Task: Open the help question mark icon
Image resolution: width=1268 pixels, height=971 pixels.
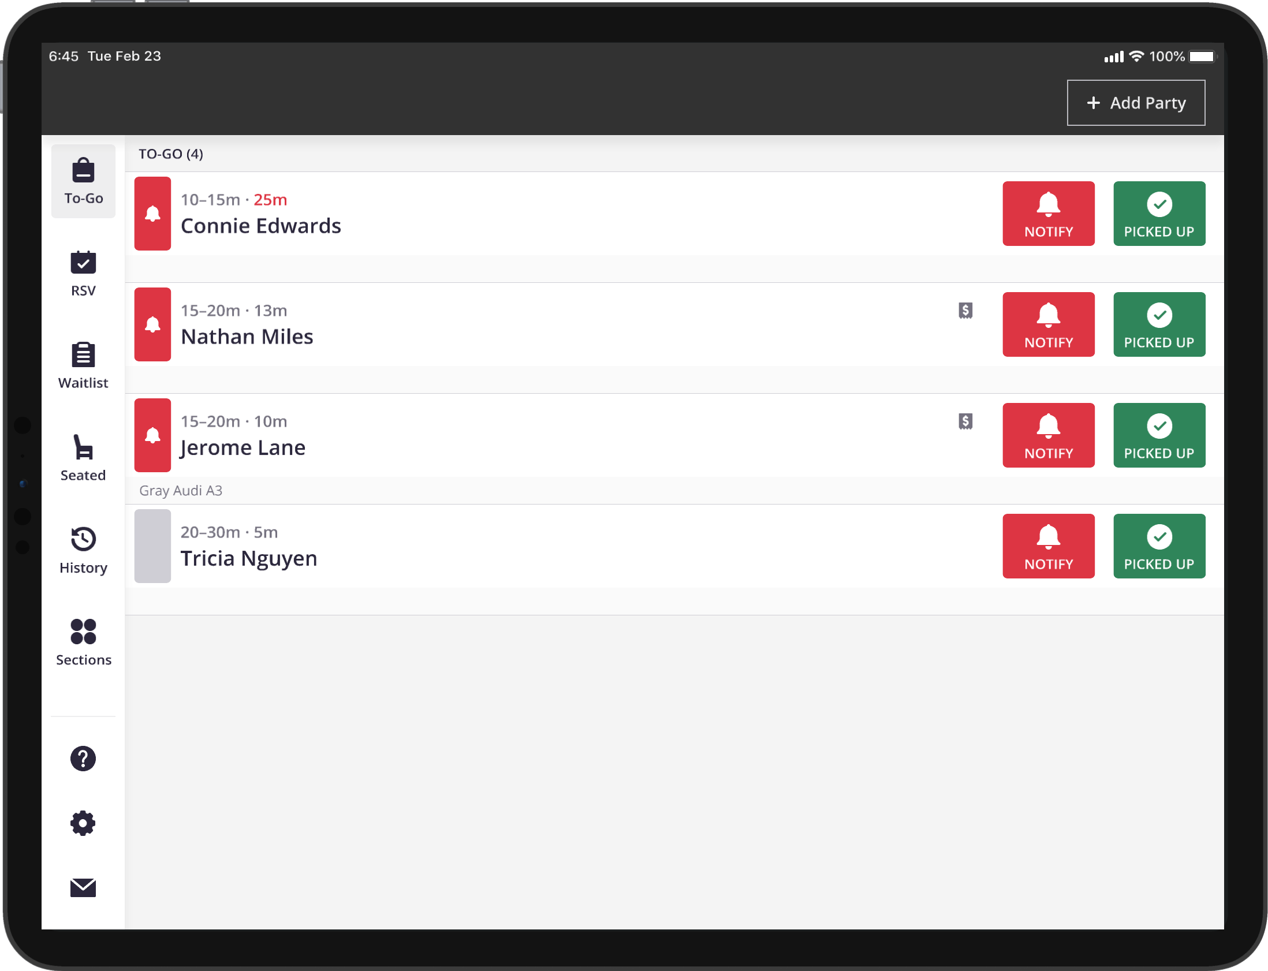Action: [x=83, y=759]
